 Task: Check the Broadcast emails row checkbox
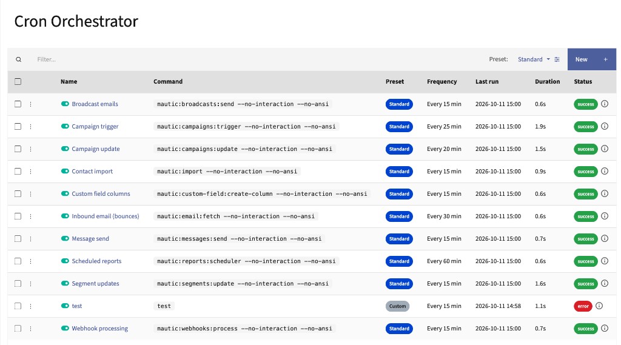[18, 104]
